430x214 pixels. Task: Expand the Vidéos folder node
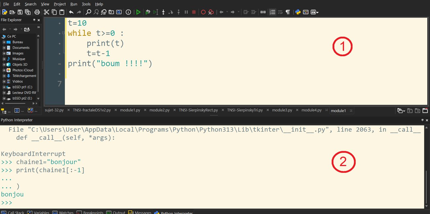[x=4, y=81]
